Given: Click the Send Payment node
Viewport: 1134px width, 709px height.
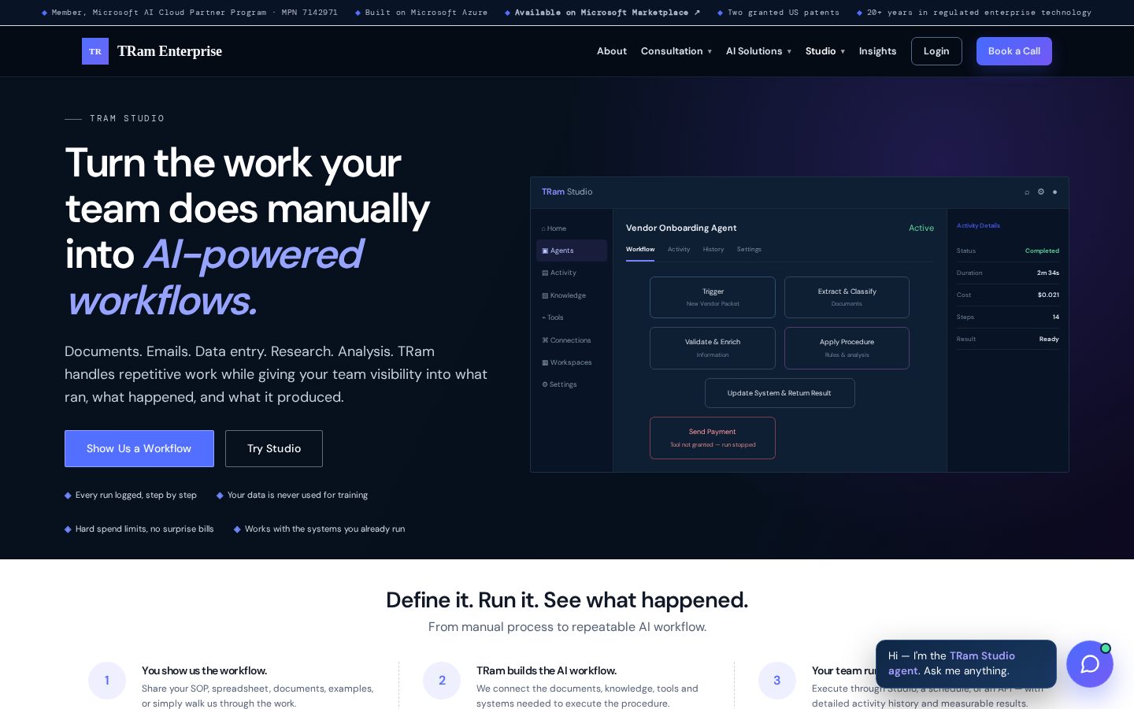Looking at the screenshot, I should point(713,438).
